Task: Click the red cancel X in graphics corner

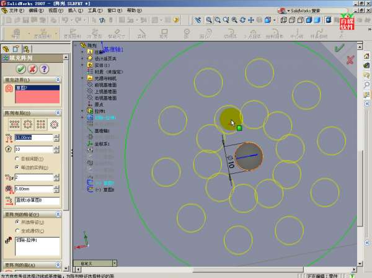Action: click(350, 60)
